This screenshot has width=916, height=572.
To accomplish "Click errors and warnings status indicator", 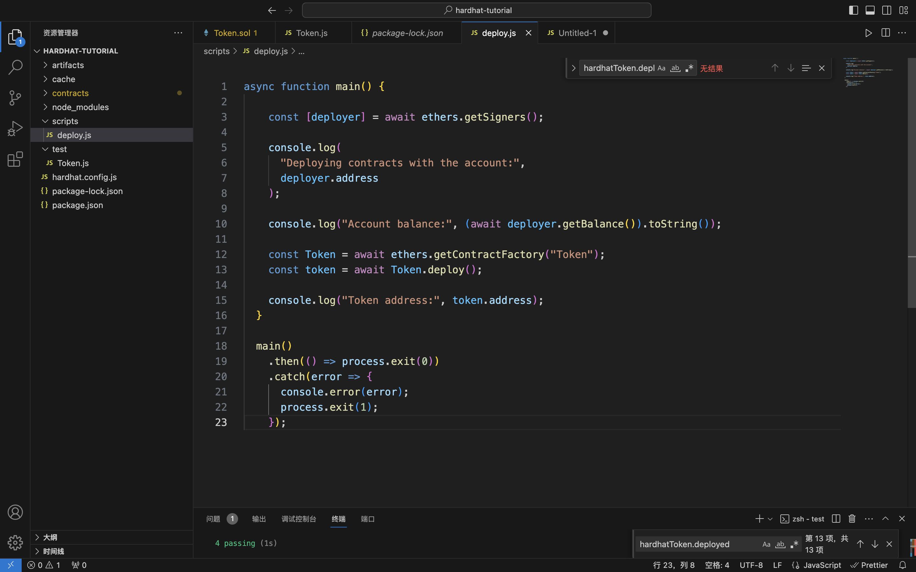I will pos(44,565).
